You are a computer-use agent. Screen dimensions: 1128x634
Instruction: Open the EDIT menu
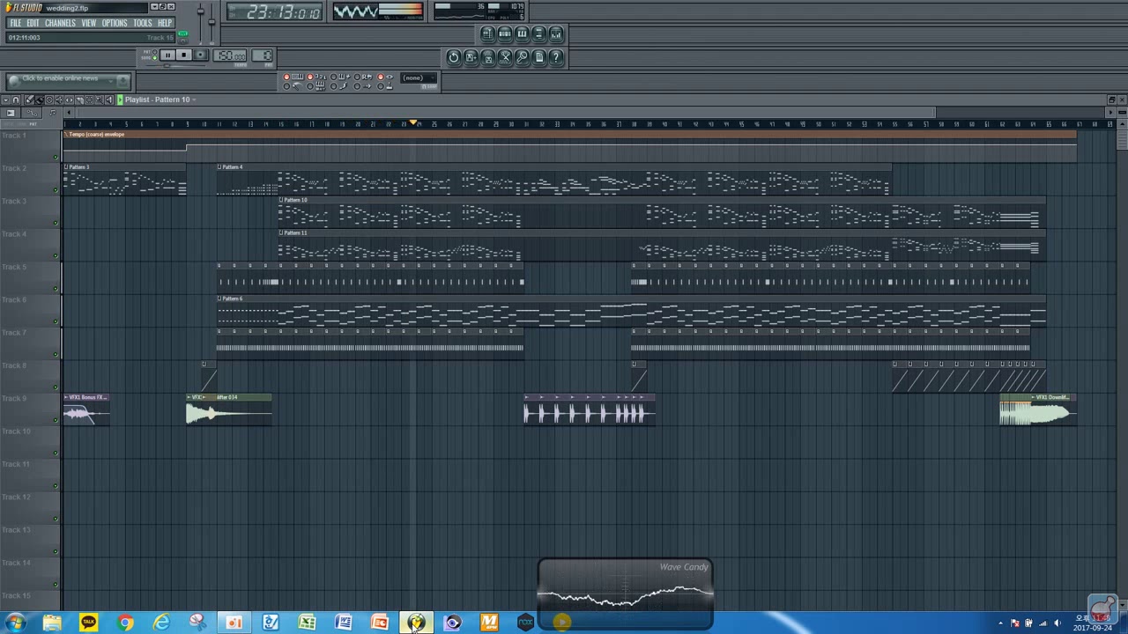[x=33, y=23]
